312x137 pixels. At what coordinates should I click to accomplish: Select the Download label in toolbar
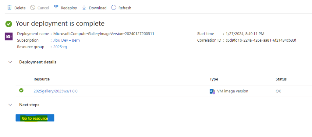point(98,8)
